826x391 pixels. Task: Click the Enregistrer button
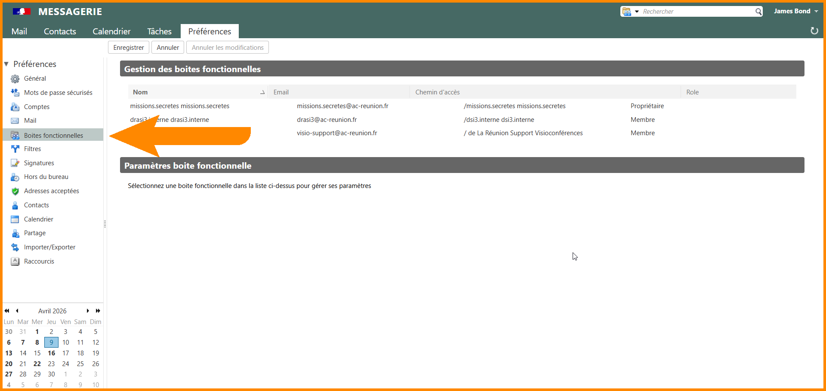coord(129,48)
